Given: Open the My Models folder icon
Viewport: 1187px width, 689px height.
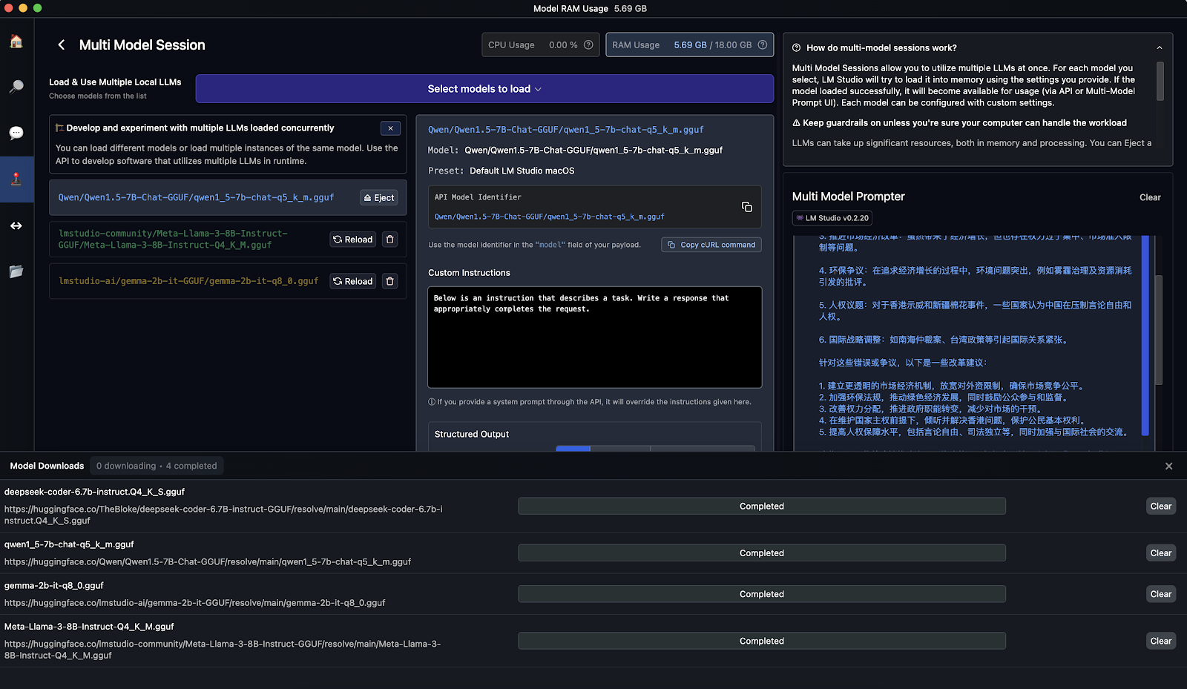Looking at the screenshot, I should tap(16, 271).
